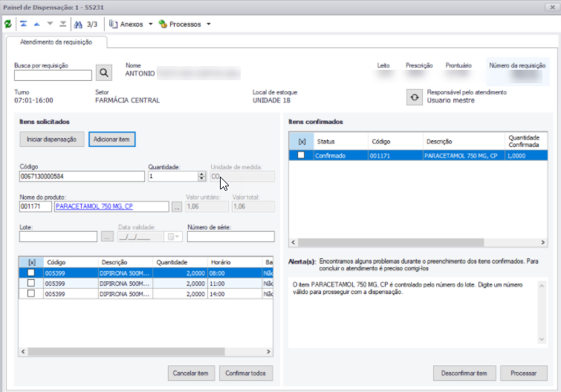Click the Anexos paperclip icon
Image resolution: width=561 pixels, height=392 pixels.
[113, 24]
